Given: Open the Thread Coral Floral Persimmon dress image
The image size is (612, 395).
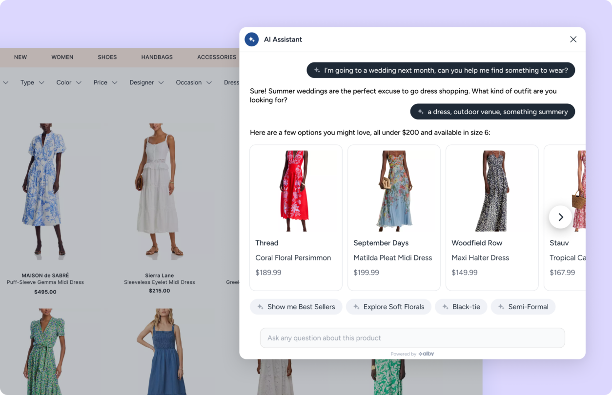Looking at the screenshot, I should (296, 191).
